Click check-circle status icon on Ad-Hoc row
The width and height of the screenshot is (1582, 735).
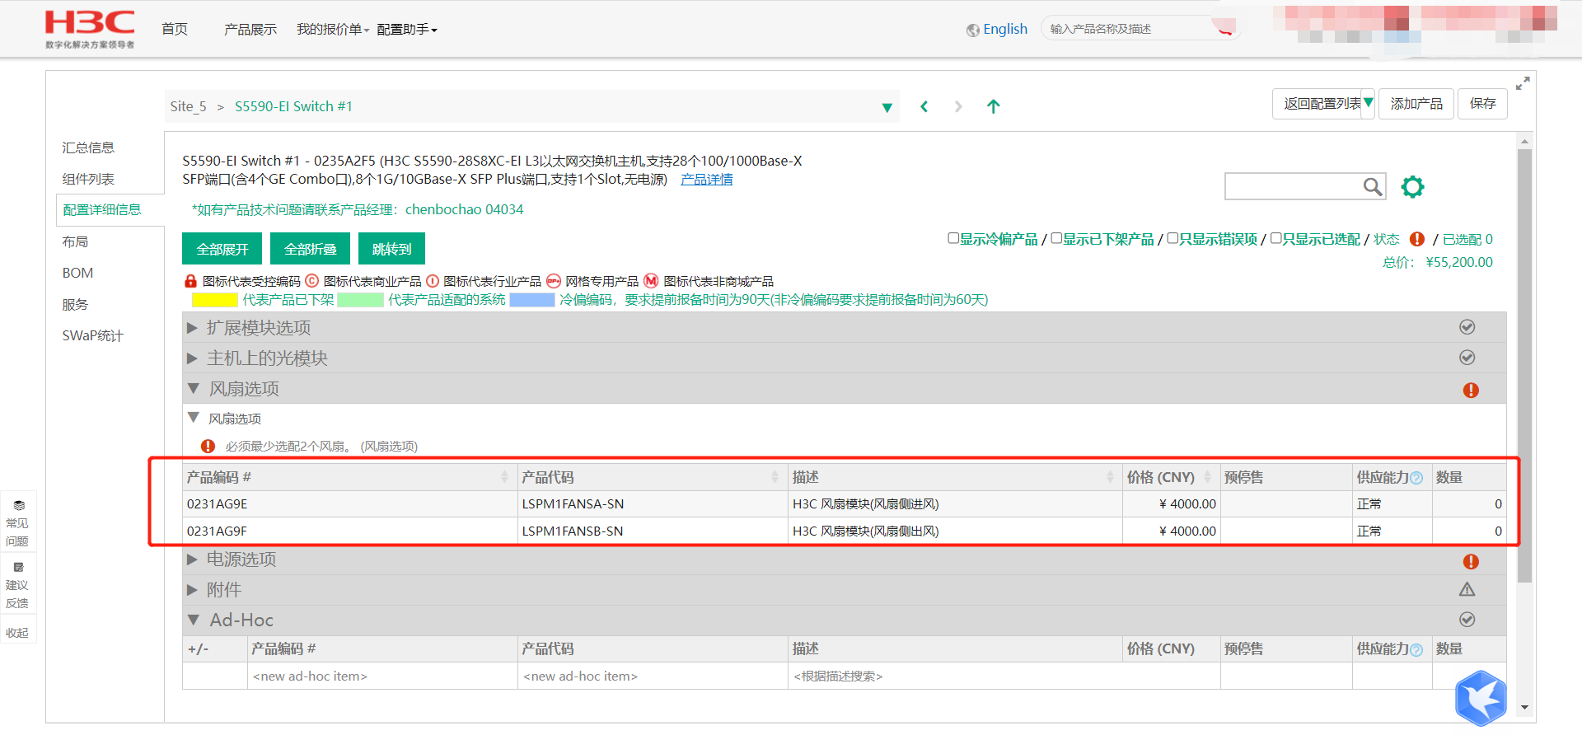click(1467, 620)
